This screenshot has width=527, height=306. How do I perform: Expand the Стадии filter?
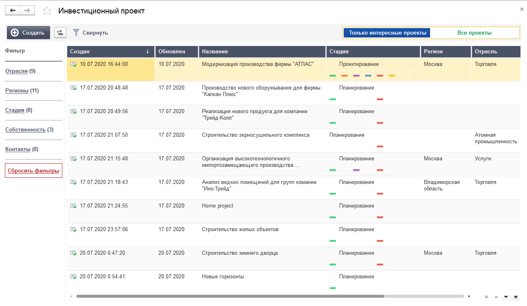point(15,110)
